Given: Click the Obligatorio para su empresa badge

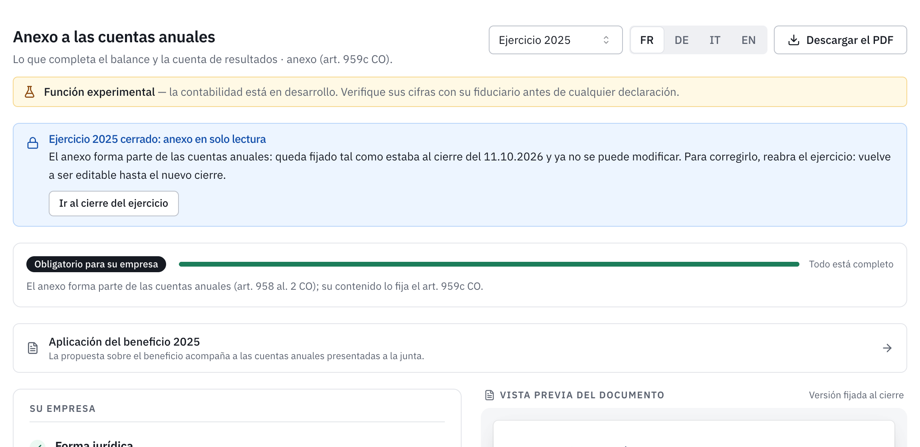Looking at the screenshot, I should point(96,264).
